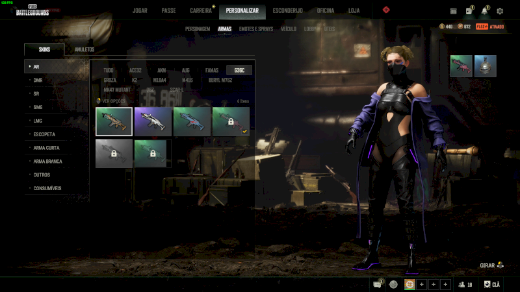Expand the SR weapon category
This screenshot has width=520, height=292.
point(57,93)
